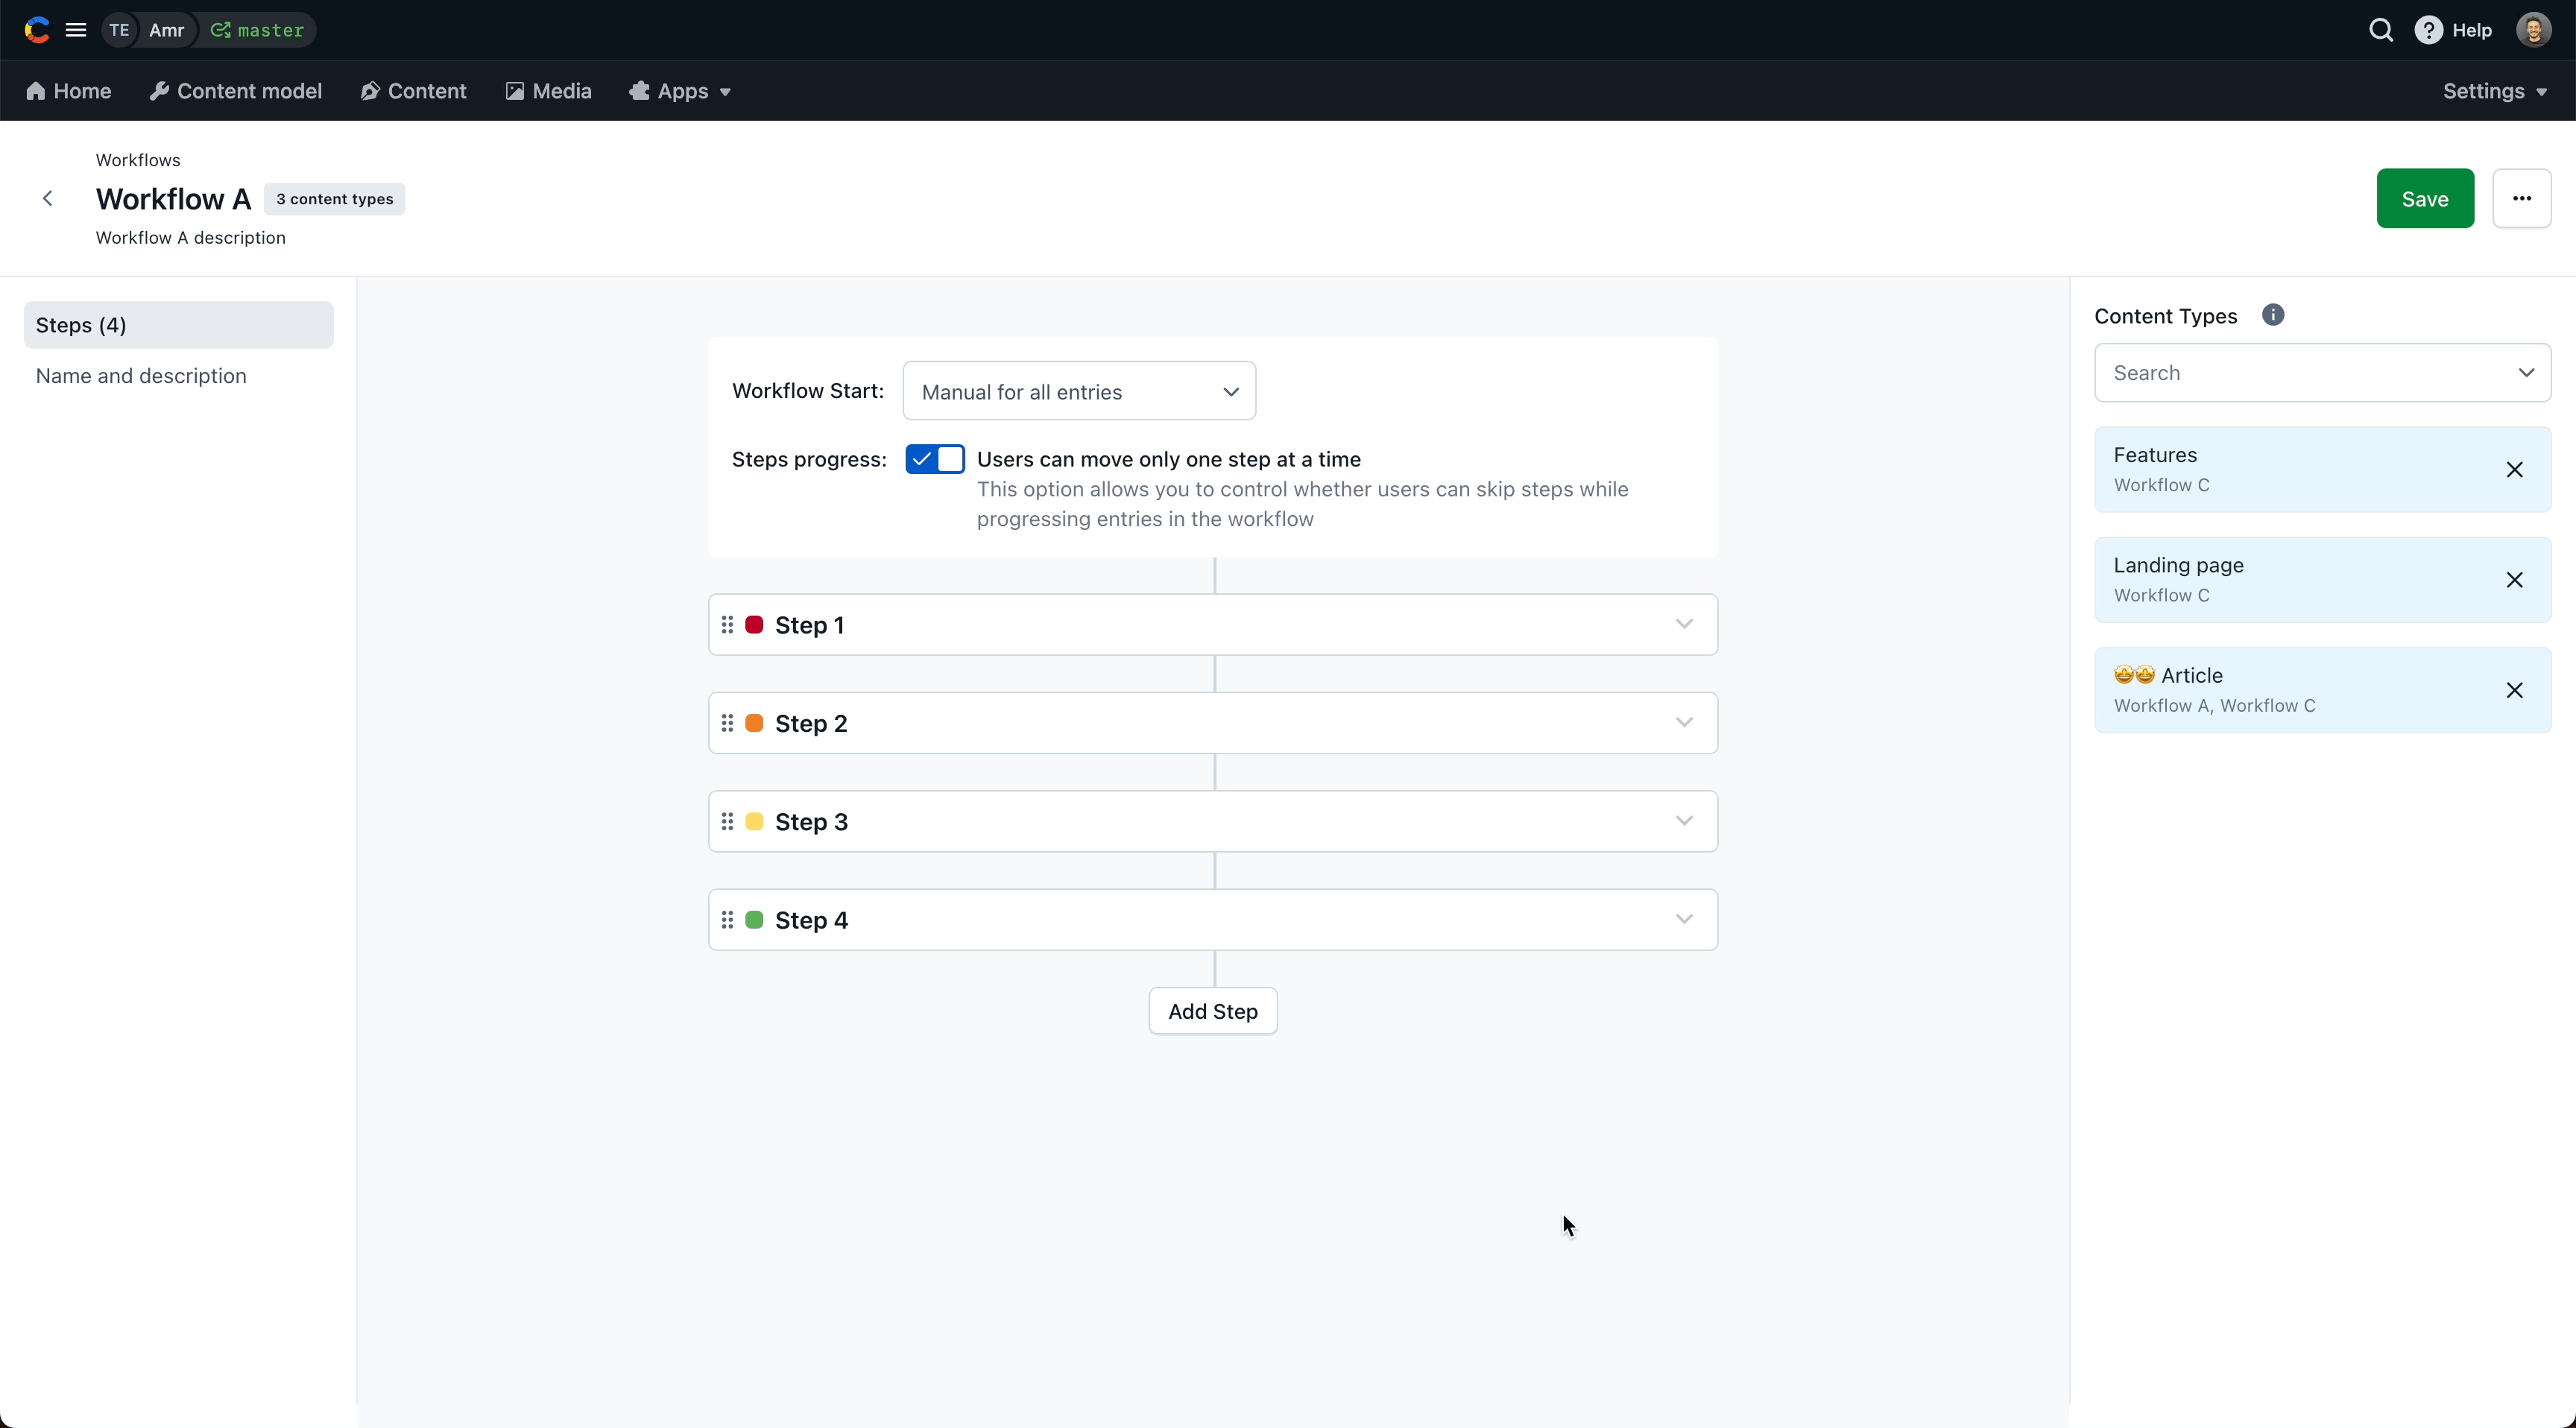Click the Landing page card label
Screen dimensions: 2576x1428
click(2178, 565)
